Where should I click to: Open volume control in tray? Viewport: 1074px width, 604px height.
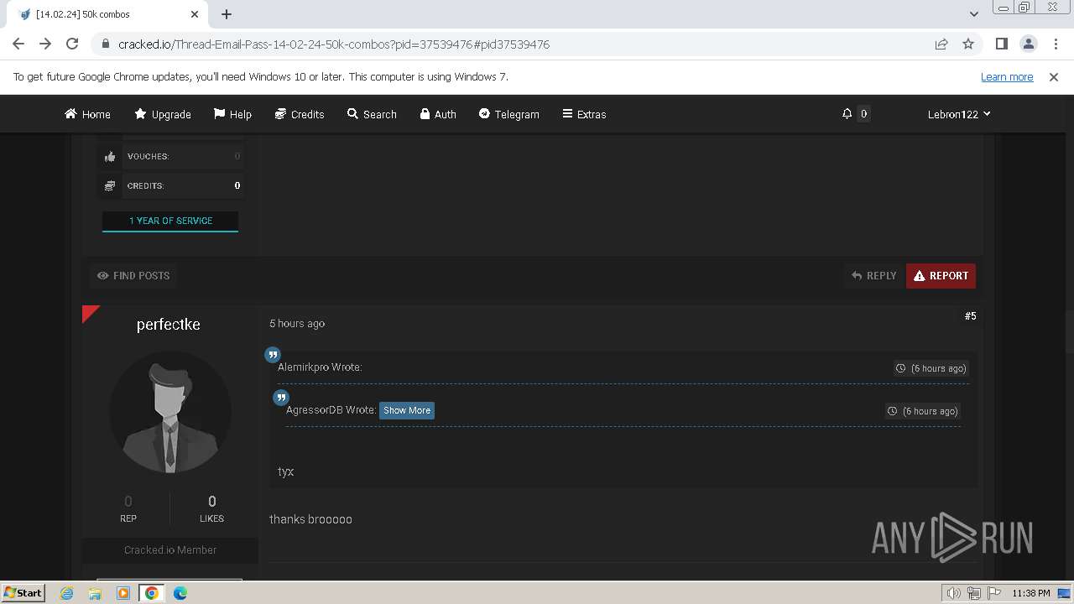[954, 593]
